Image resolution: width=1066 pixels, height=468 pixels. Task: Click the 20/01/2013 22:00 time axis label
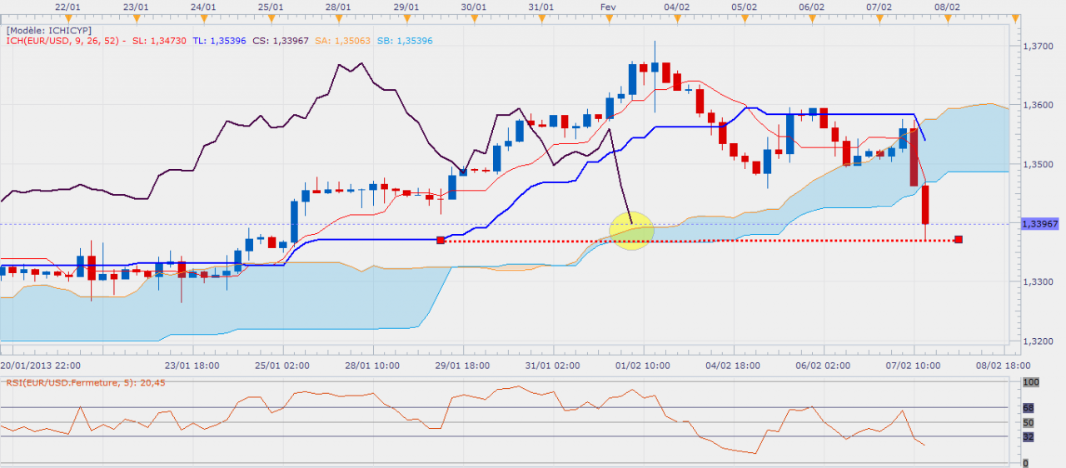[x=40, y=365]
